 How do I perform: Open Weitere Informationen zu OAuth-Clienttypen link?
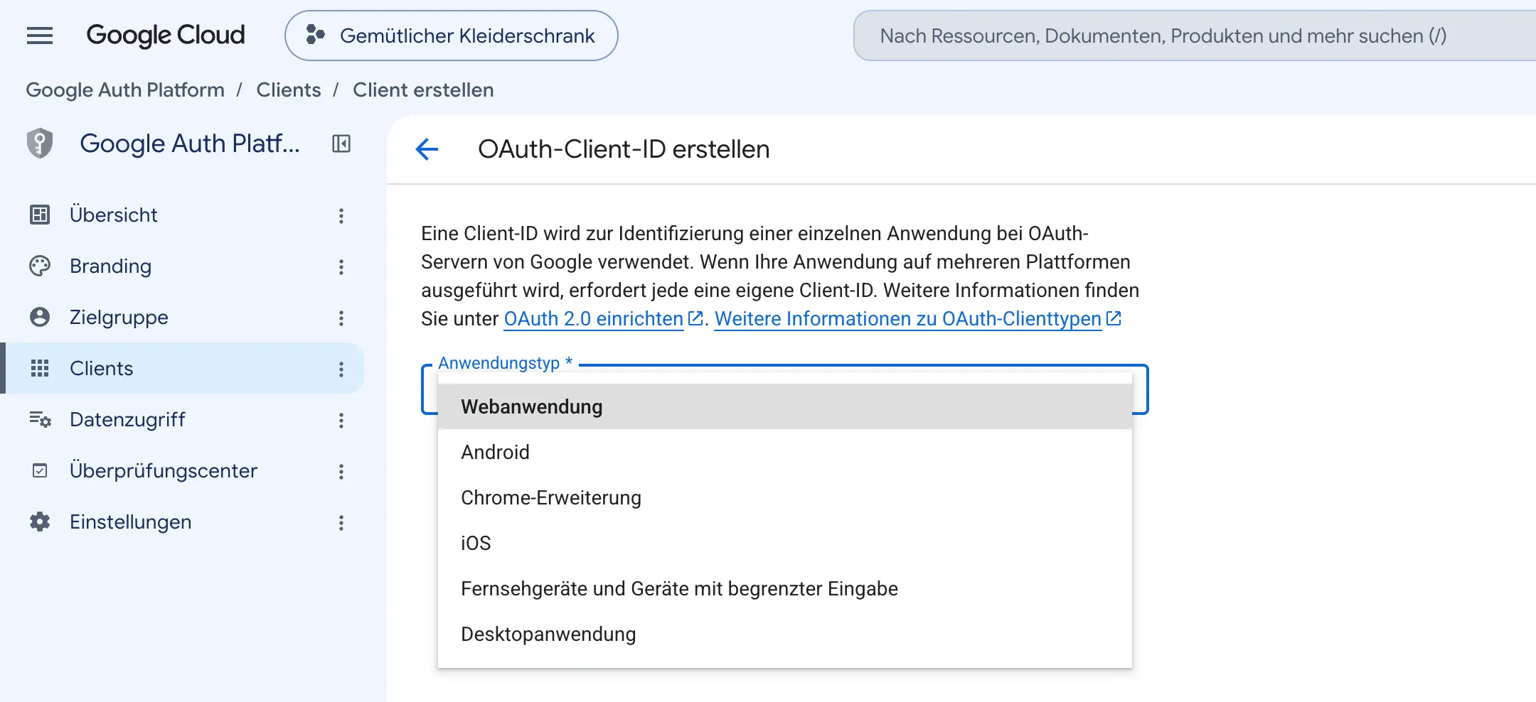pos(908,318)
